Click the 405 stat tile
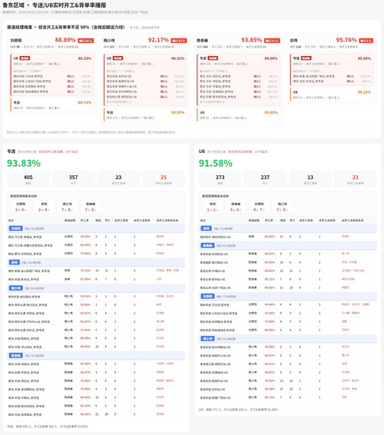The width and height of the screenshot is (384, 435). tap(28, 179)
